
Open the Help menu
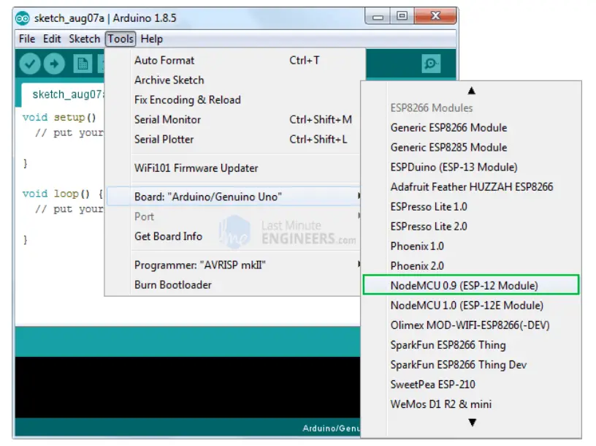click(152, 39)
